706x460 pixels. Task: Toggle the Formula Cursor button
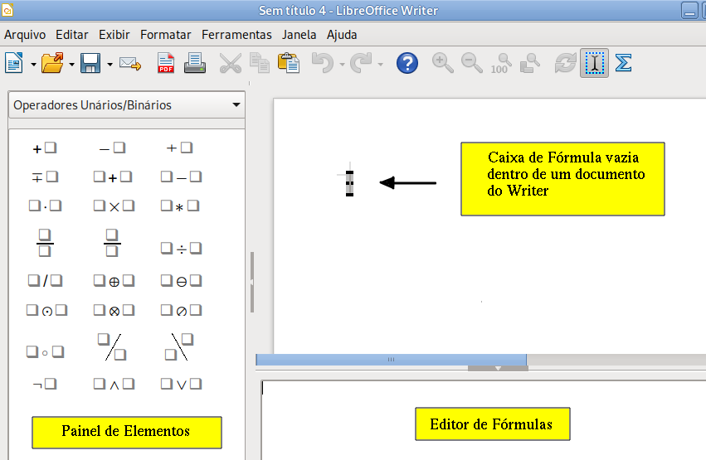(594, 63)
